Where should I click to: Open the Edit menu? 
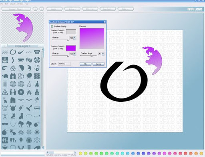pyautogui.click(x=6, y=4)
